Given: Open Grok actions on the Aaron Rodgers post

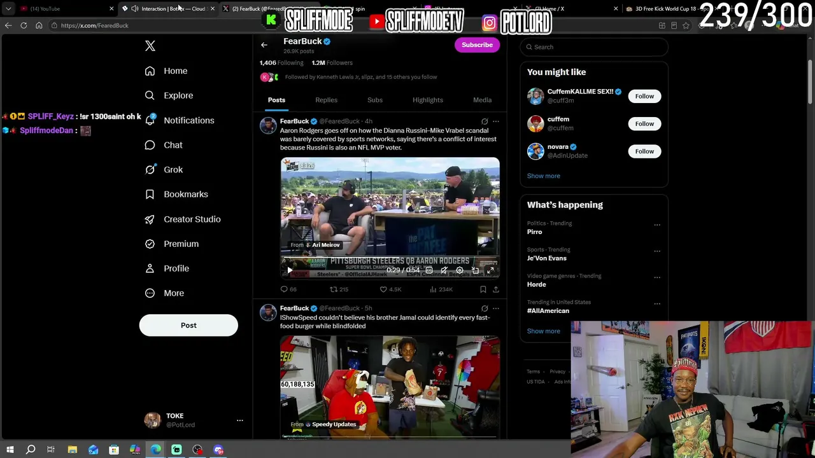Looking at the screenshot, I should (485, 121).
